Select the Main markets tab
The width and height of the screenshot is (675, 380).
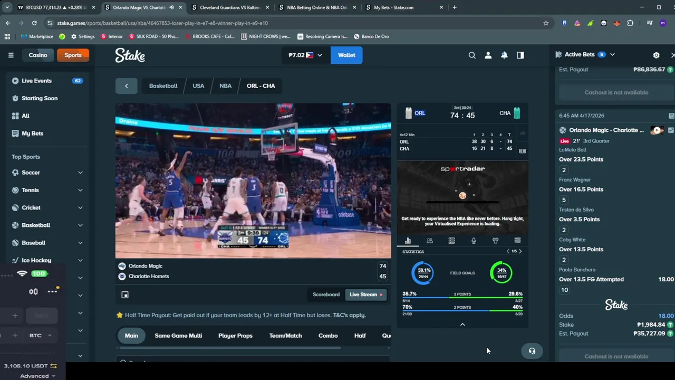click(x=131, y=336)
